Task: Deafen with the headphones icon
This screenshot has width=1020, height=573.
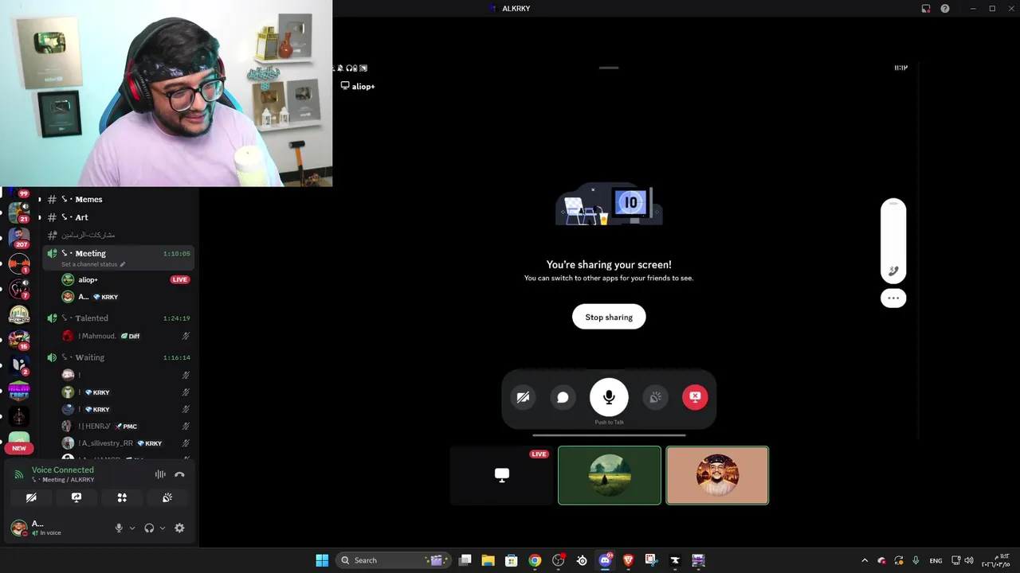Action: tap(149, 528)
